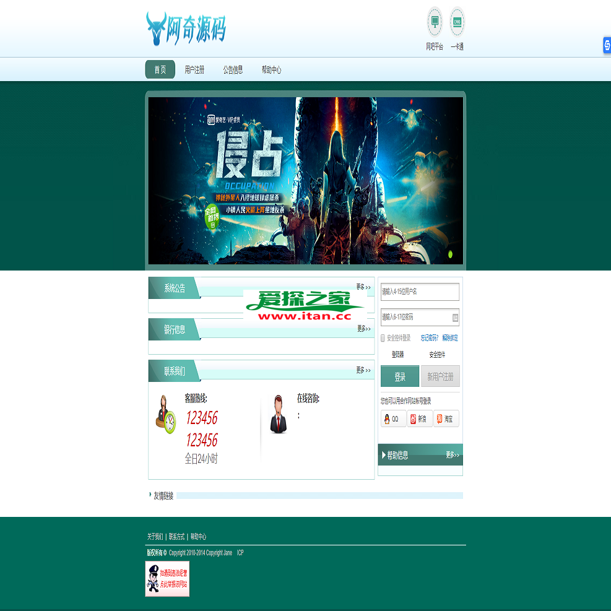The height and width of the screenshot is (611, 611).
Task: Click the 4-15位用户名 input field
Action: [420, 292]
